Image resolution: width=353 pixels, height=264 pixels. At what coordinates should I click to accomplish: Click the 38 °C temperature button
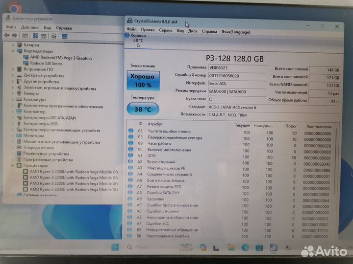coord(143,109)
